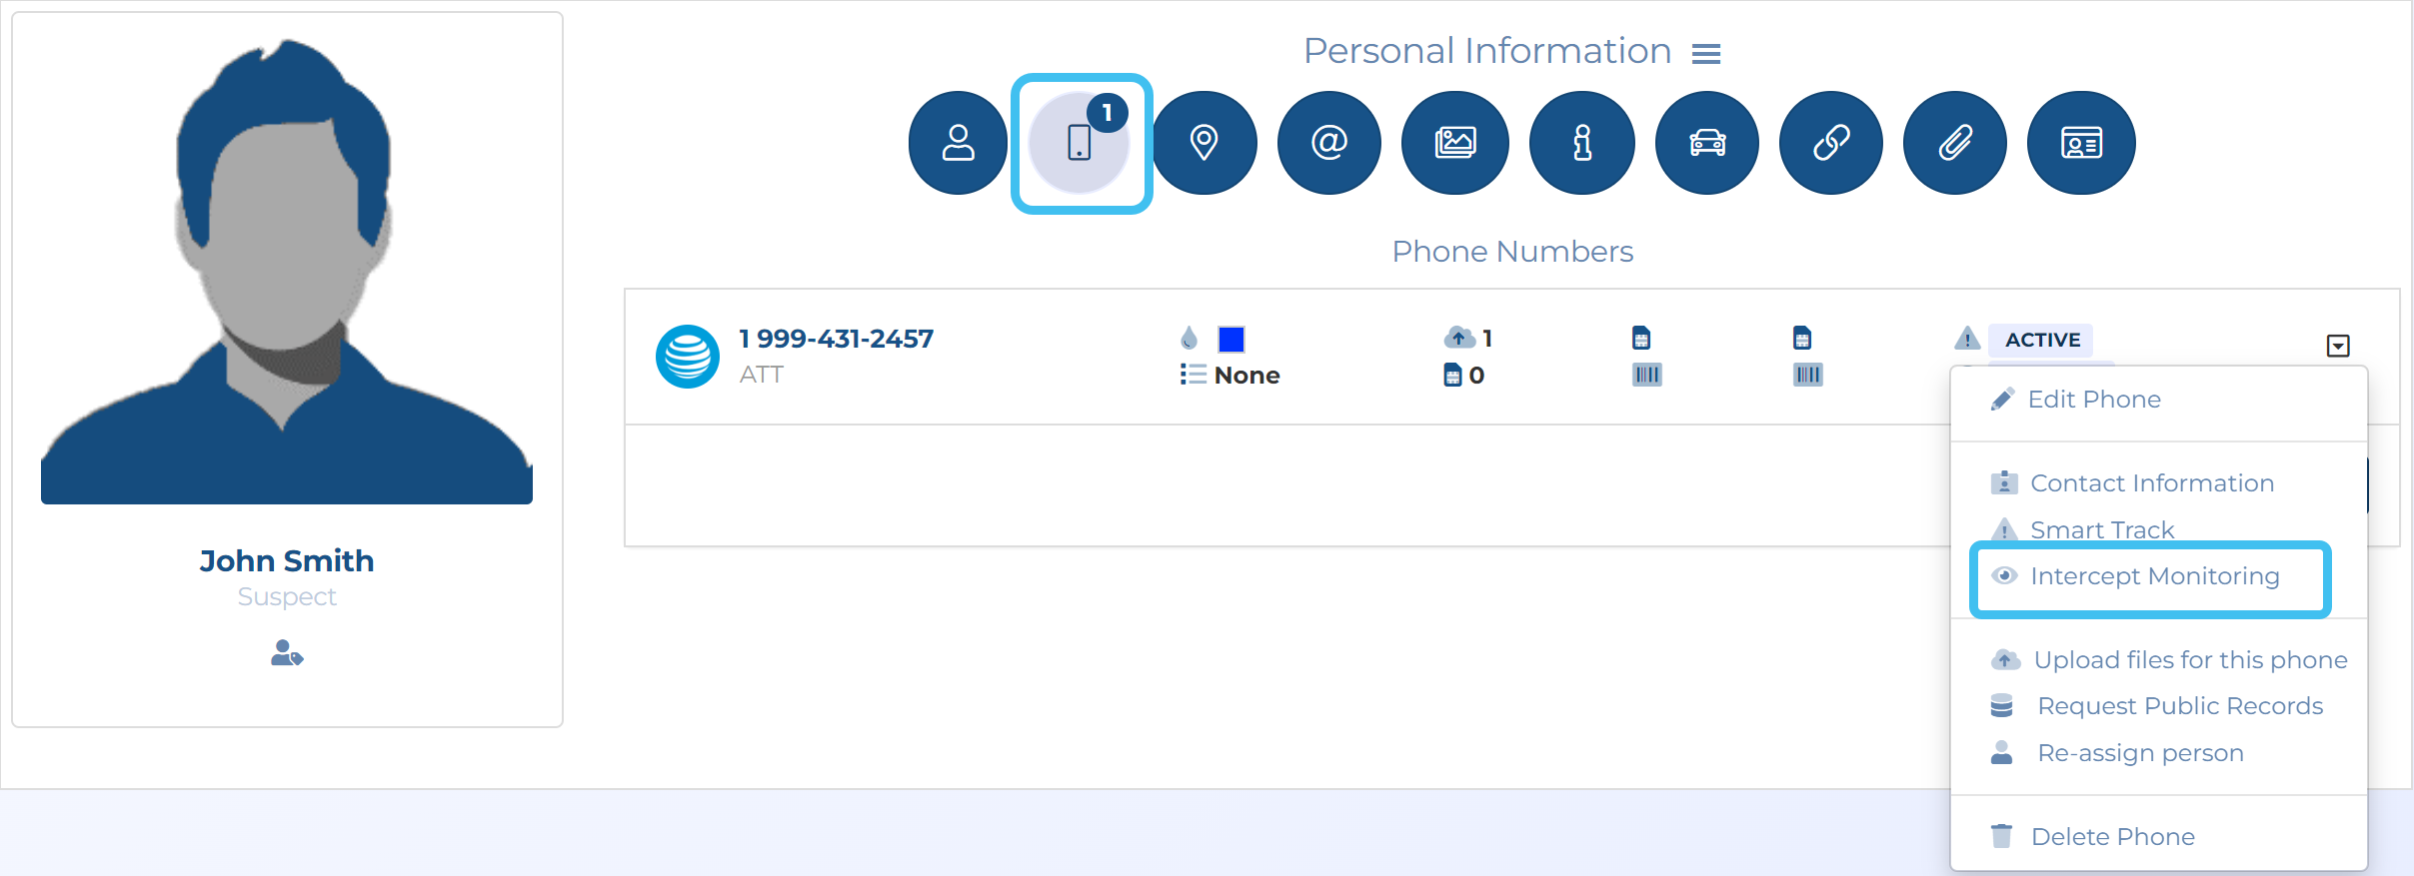
Task: Select Intercept Monitoring menu option
Action: tap(2154, 576)
